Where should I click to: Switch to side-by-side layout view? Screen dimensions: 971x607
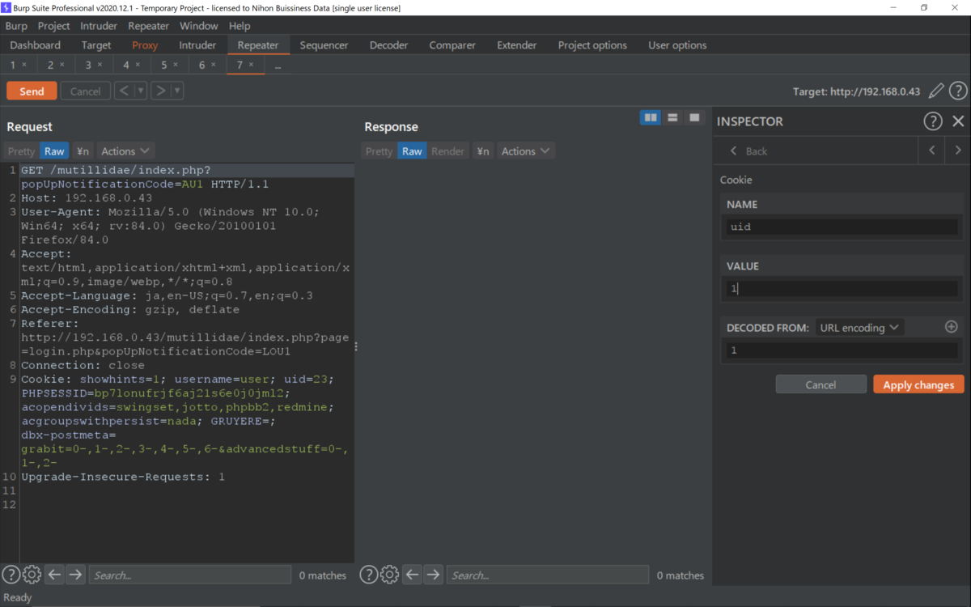coord(651,118)
